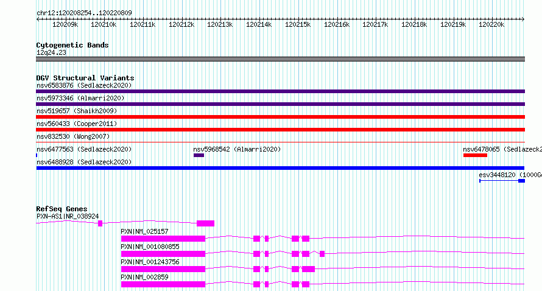Click the large exon of PXN|NM_002859
The image size is (542, 291).
(163, 284)
